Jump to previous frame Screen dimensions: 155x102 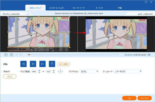pos(17,55)
